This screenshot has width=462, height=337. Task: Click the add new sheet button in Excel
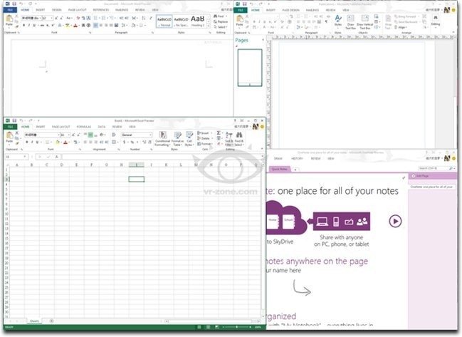pyautogui.click(x=51, y=321)
